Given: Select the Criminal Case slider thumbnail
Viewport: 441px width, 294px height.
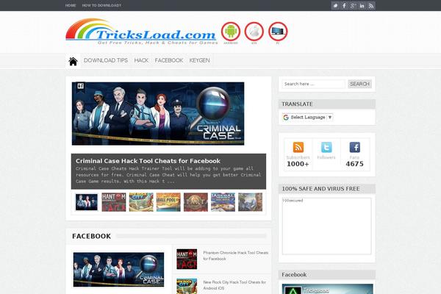Looking at the screenshot, I should [87, 202].
